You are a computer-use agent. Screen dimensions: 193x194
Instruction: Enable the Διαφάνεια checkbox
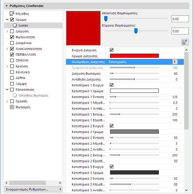[x=12, y=43]
